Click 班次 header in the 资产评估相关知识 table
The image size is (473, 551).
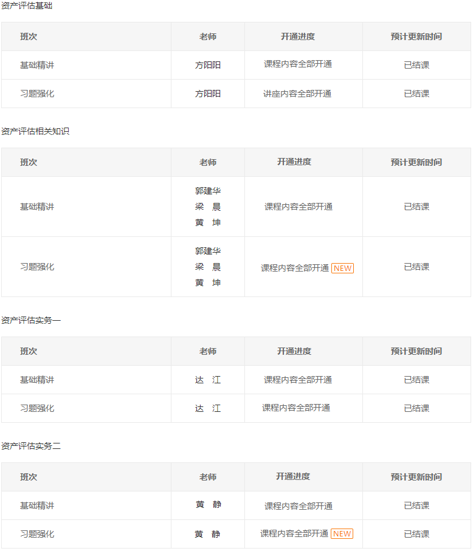coord(29,162)
